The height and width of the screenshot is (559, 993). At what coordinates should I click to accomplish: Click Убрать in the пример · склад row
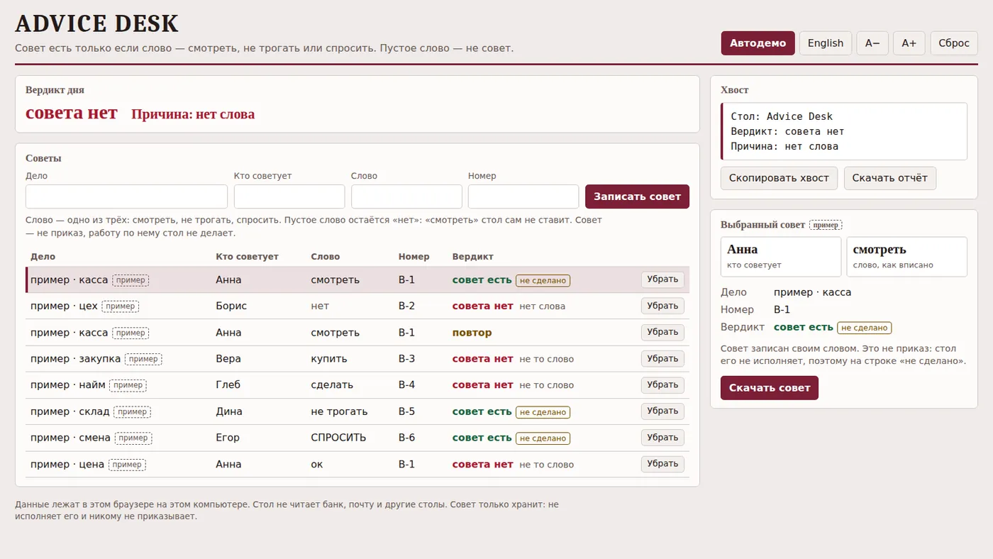662,411
